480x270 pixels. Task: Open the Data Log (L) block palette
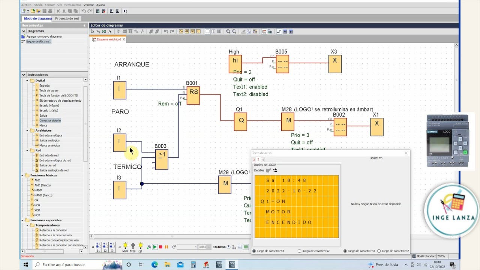198,31
